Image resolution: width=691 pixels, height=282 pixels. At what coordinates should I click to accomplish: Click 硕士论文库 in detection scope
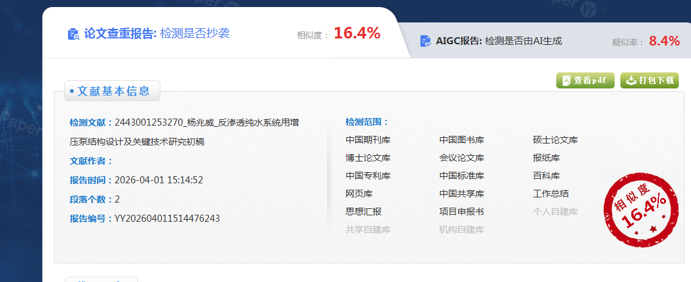click(x=555, y=140)
